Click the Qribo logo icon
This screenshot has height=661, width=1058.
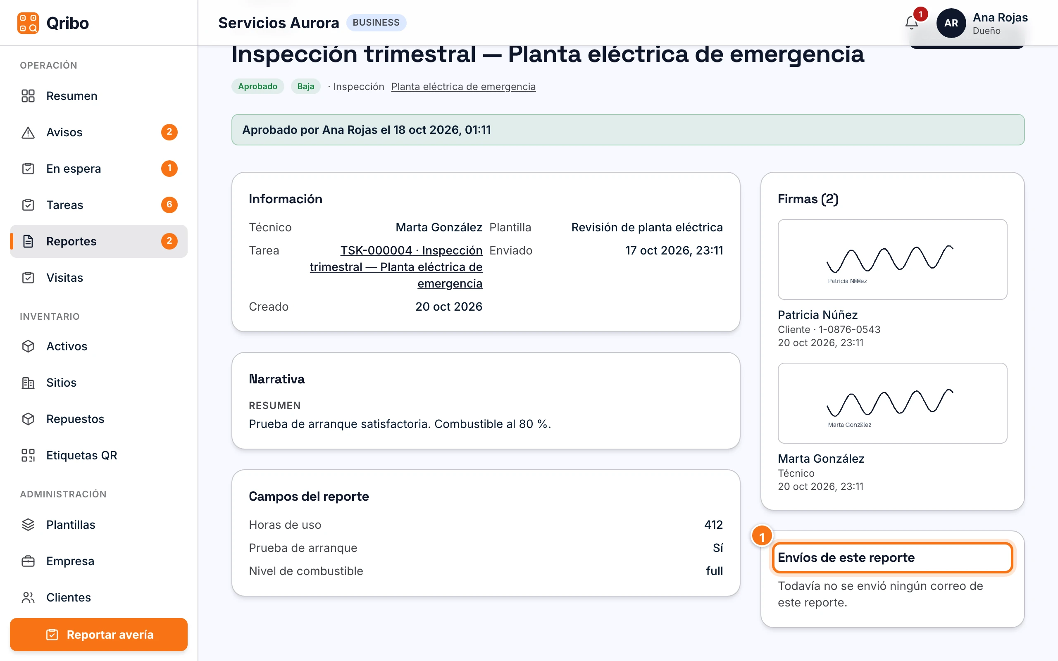pyautogui.click(x=28, y=23)
